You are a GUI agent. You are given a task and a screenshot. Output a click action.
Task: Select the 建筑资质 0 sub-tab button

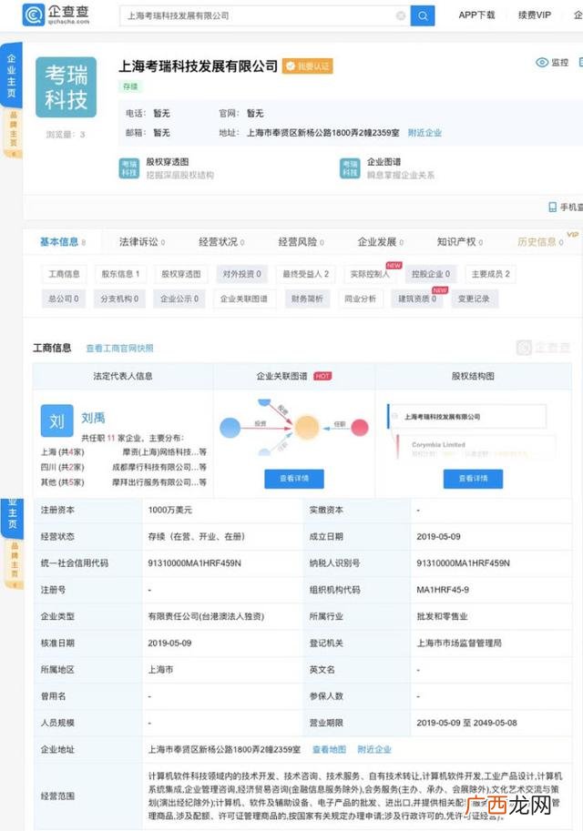(x=417, y=299)
